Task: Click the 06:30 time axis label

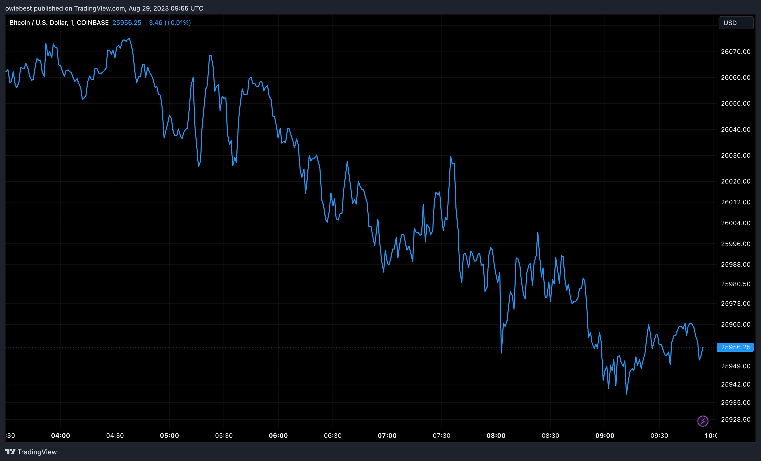Action: [x=333, y=436]
